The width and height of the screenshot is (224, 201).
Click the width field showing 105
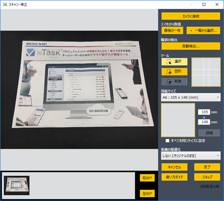204,112
